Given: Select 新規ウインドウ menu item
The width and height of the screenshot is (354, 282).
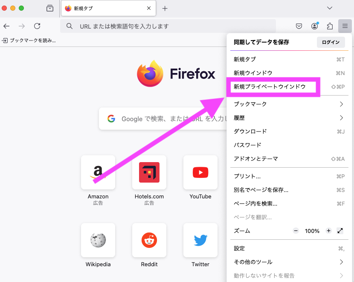Looking at the screenshot, I should click(x=289, y=73).
